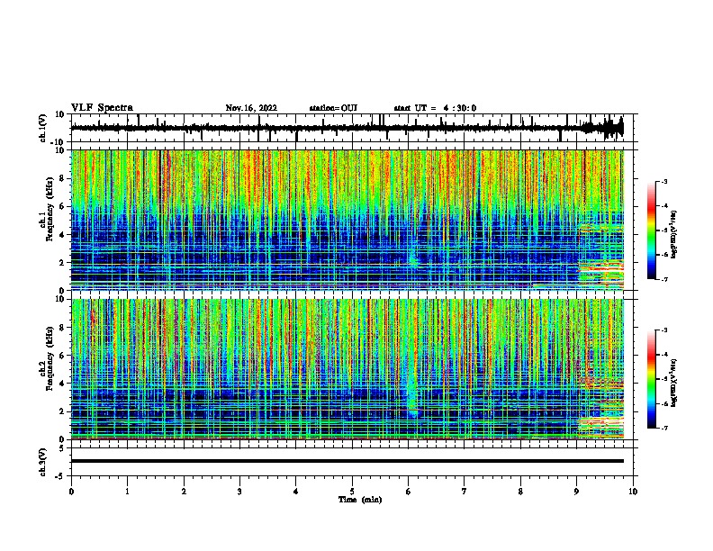The width and height of the screenshot is (713, 551).
Task: Click the ch.2 color bar log(PSD) label
Action: pyautogui.click(x=674, y=384)
